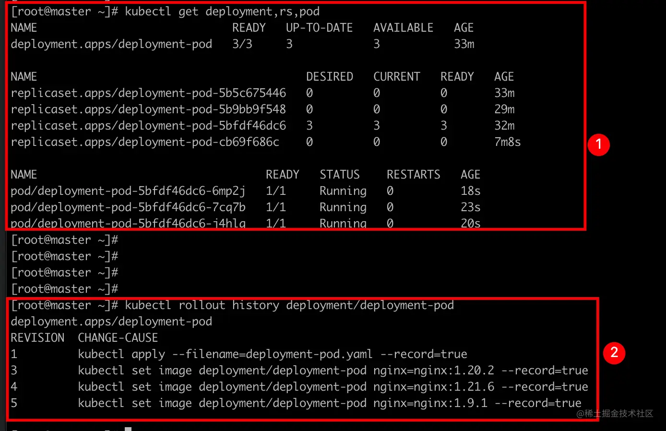Select 'replicaset.apps/deployment-pod-cb69f686c' row name
Screen dimensions: 666x431
145,142
